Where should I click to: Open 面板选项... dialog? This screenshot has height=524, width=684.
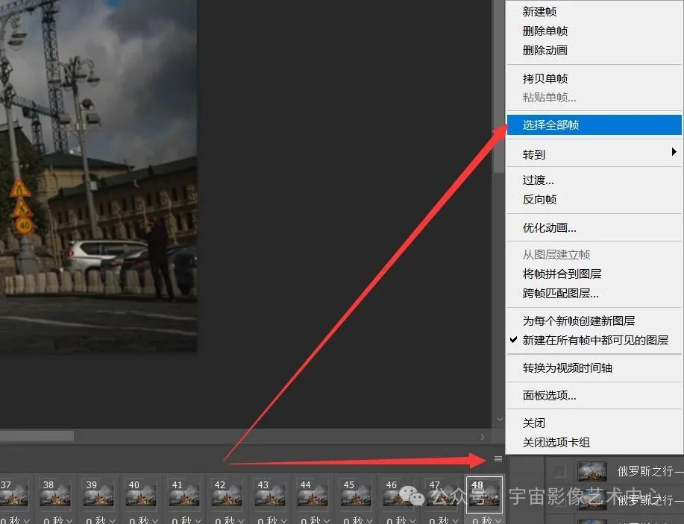(x=549, y=396)
